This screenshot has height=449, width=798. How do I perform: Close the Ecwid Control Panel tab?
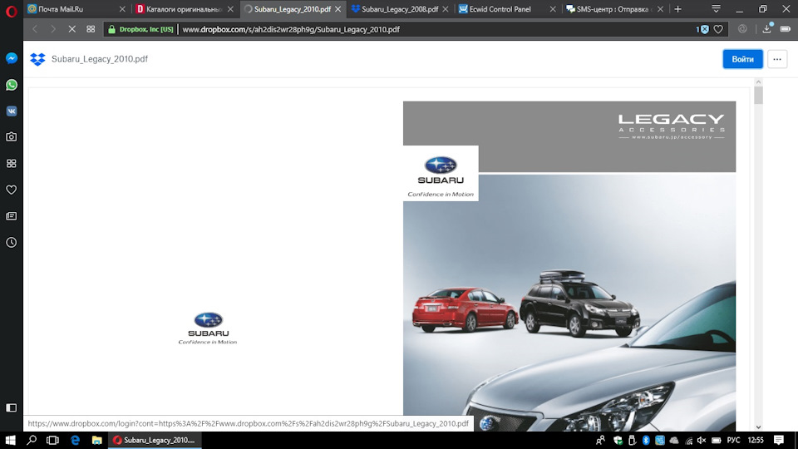(x=553, y=9)
